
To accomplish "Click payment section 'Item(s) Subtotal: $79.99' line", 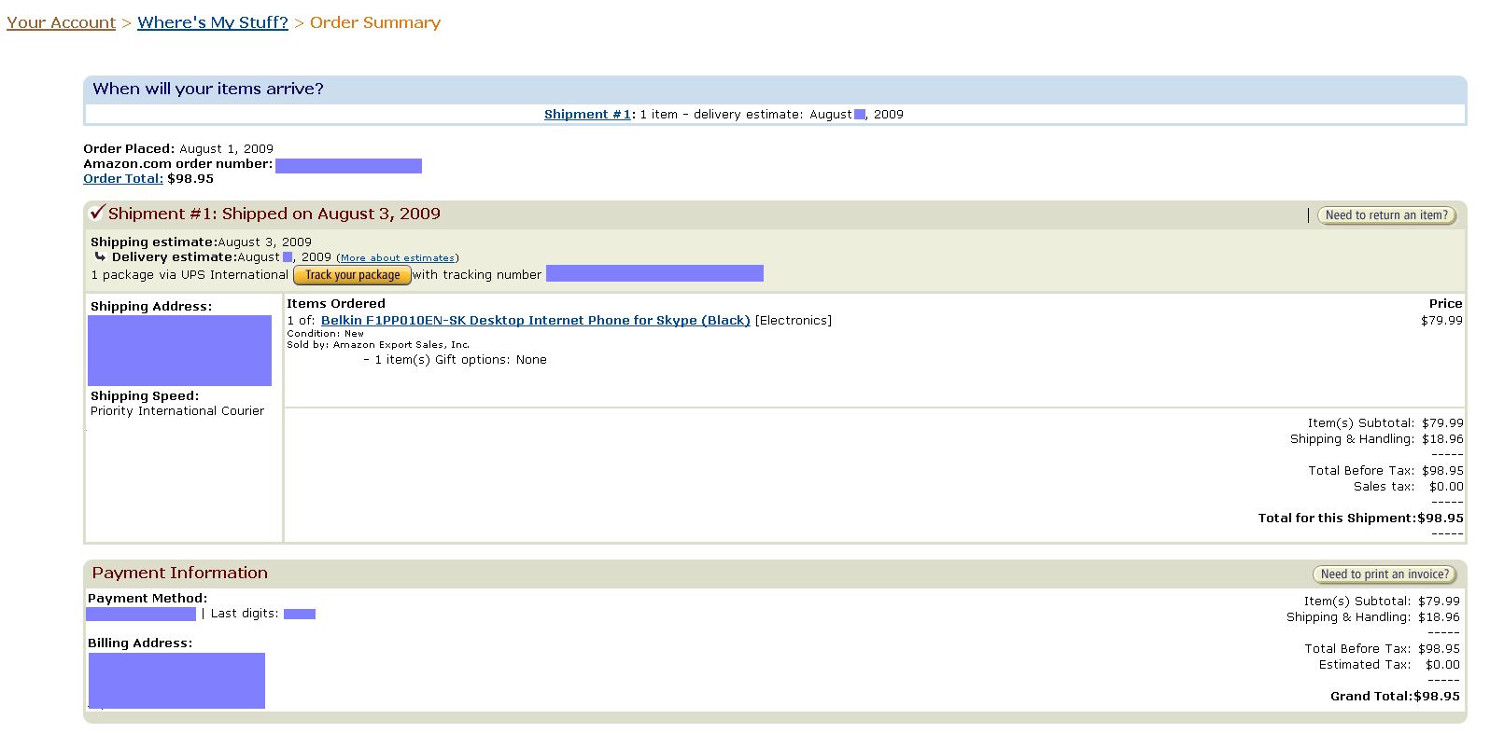I will point(1382,602).
